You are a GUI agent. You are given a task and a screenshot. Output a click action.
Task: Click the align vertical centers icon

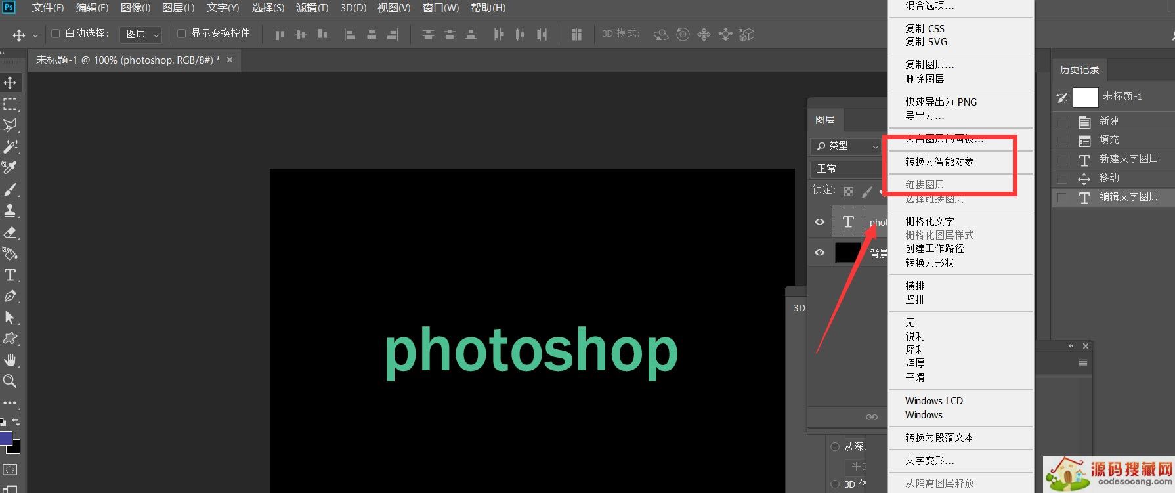click(301, 34)
